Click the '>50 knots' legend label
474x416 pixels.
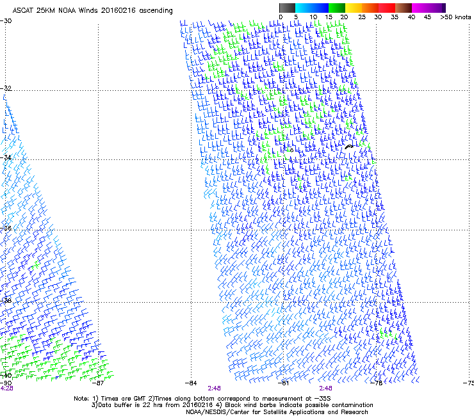click(x=455, y=17)
